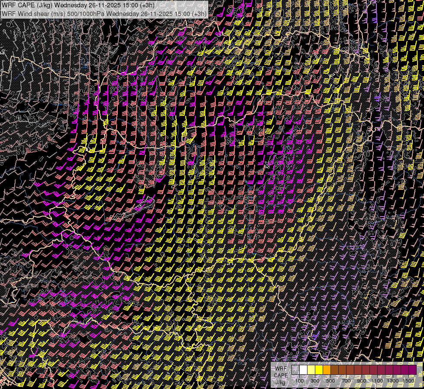Click the CAPE word in the legend box
The height and width of the screenshot is (389, 424).
281,375
